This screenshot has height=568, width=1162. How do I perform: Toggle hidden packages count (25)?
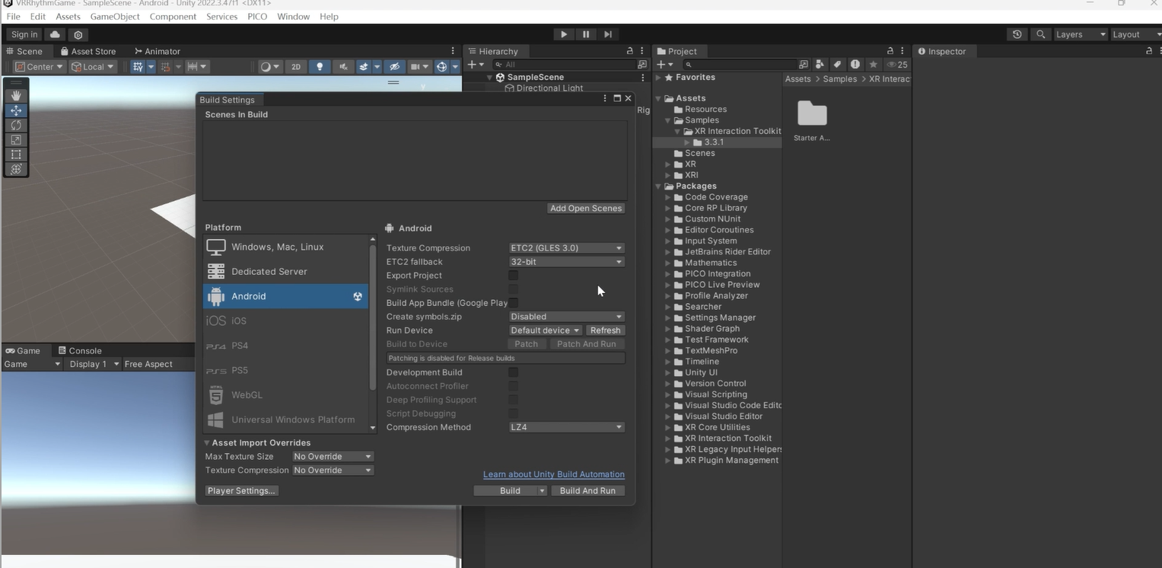tap(897, 65)
